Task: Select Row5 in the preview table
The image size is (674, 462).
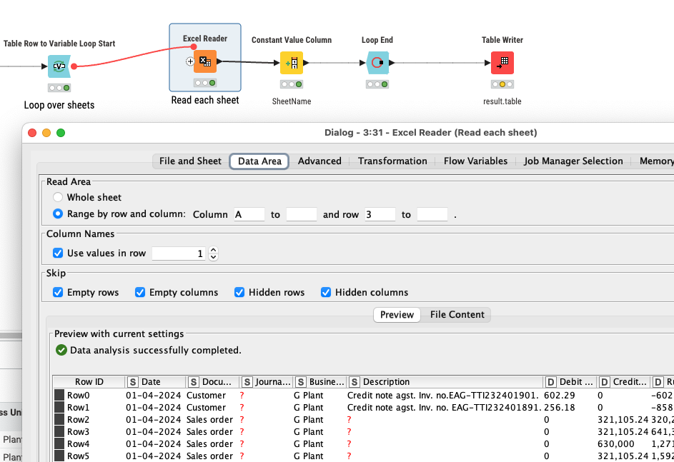Action: [x=78, y=456]
